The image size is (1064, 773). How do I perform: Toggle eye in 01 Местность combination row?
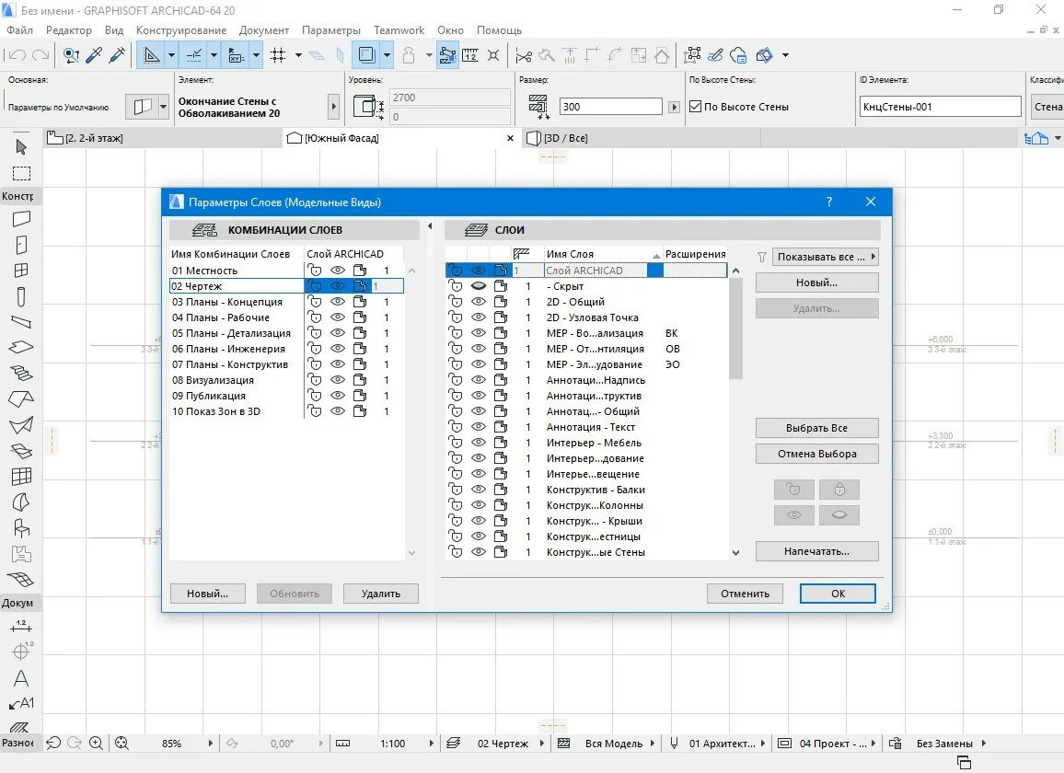tap(337, 271)
